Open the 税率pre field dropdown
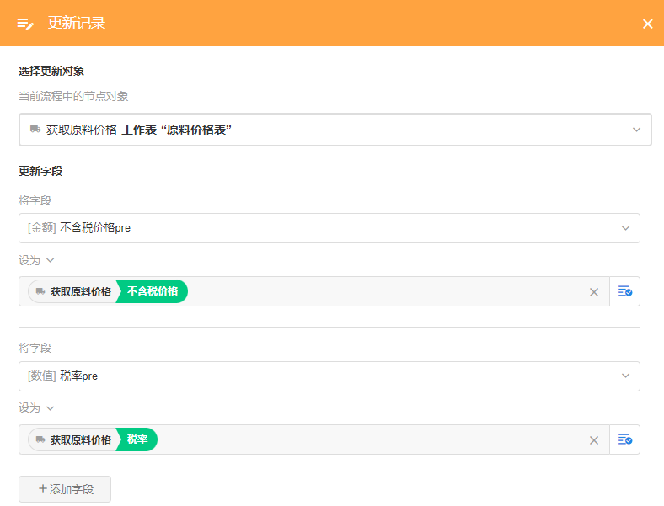This screenshot has height=506, width=664. (x=329, y=376)
